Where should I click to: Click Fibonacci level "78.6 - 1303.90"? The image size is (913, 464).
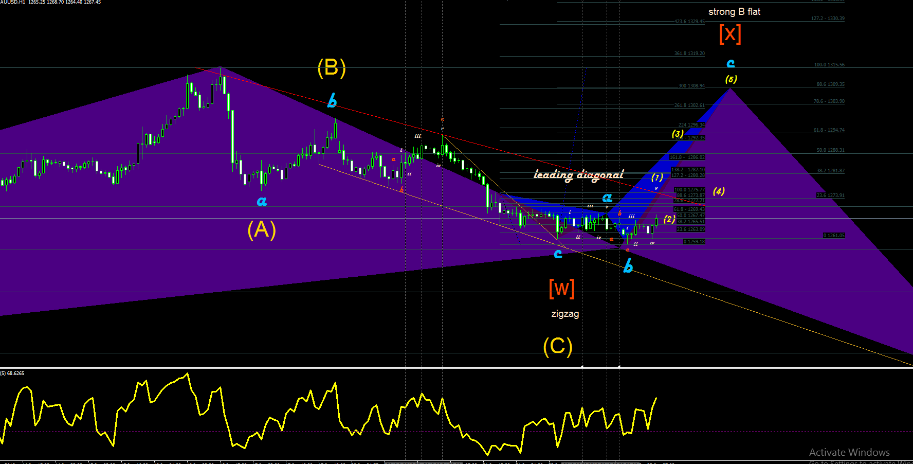(x=829, y=101)
